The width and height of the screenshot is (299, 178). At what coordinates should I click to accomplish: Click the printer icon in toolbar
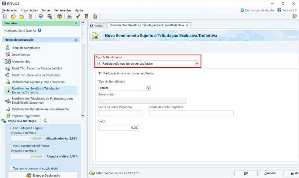click(x=70, y=16)
